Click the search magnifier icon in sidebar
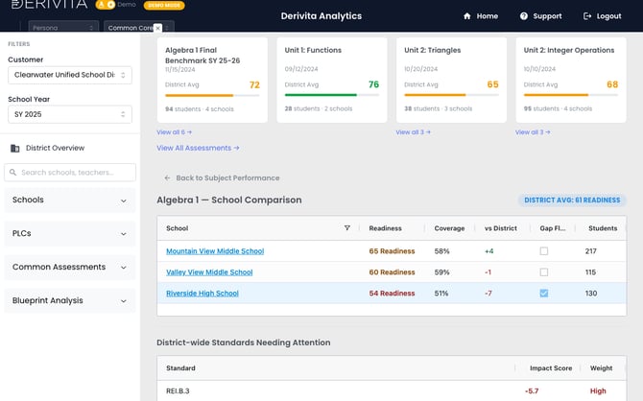Screen dimensions: 643x401 tap(13, 173)
